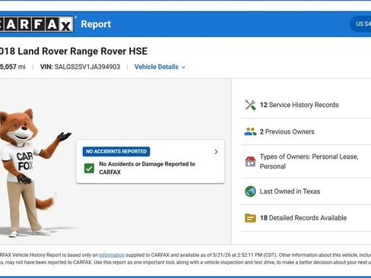Open the information link in disclaimer
371x278 pixels.
(112, 255)
